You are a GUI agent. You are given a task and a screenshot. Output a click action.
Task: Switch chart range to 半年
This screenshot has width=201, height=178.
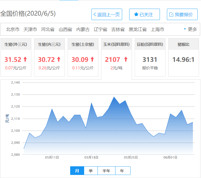[x=107, y=170]
